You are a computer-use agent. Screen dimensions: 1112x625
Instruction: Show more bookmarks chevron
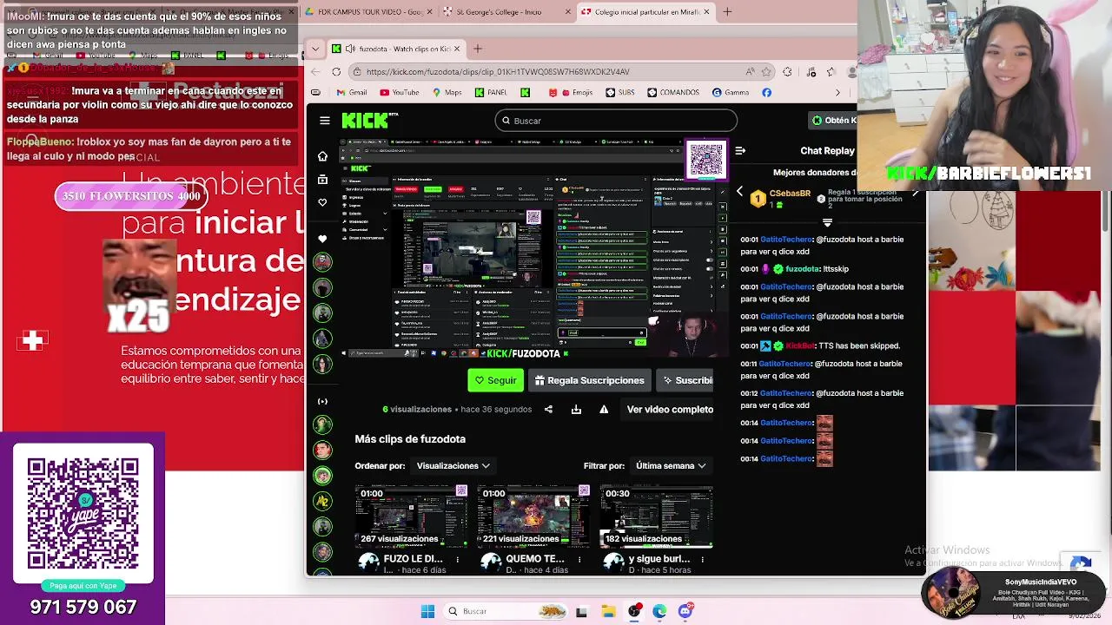click(837, 92)
